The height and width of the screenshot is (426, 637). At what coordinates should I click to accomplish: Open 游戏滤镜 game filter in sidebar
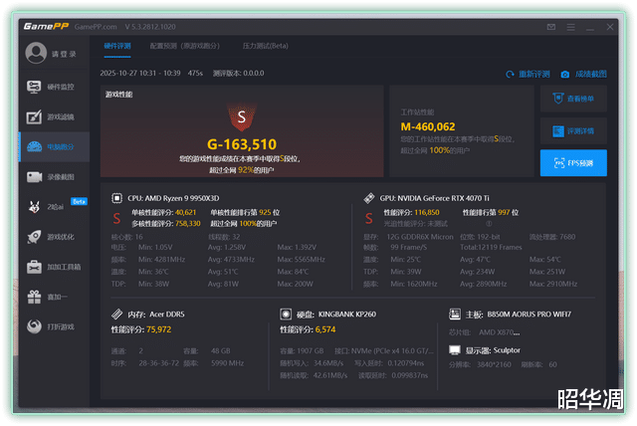[54, 117]
